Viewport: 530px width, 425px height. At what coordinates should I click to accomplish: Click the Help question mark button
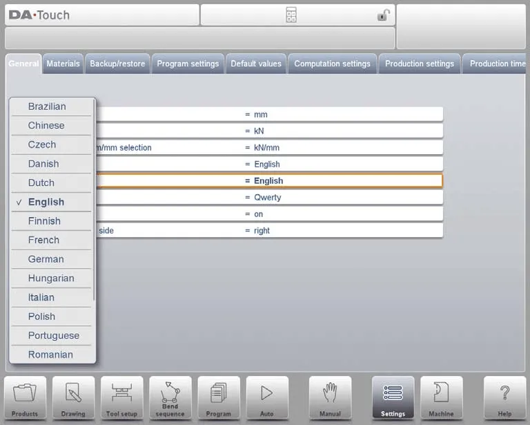click(x=504, y=397)
